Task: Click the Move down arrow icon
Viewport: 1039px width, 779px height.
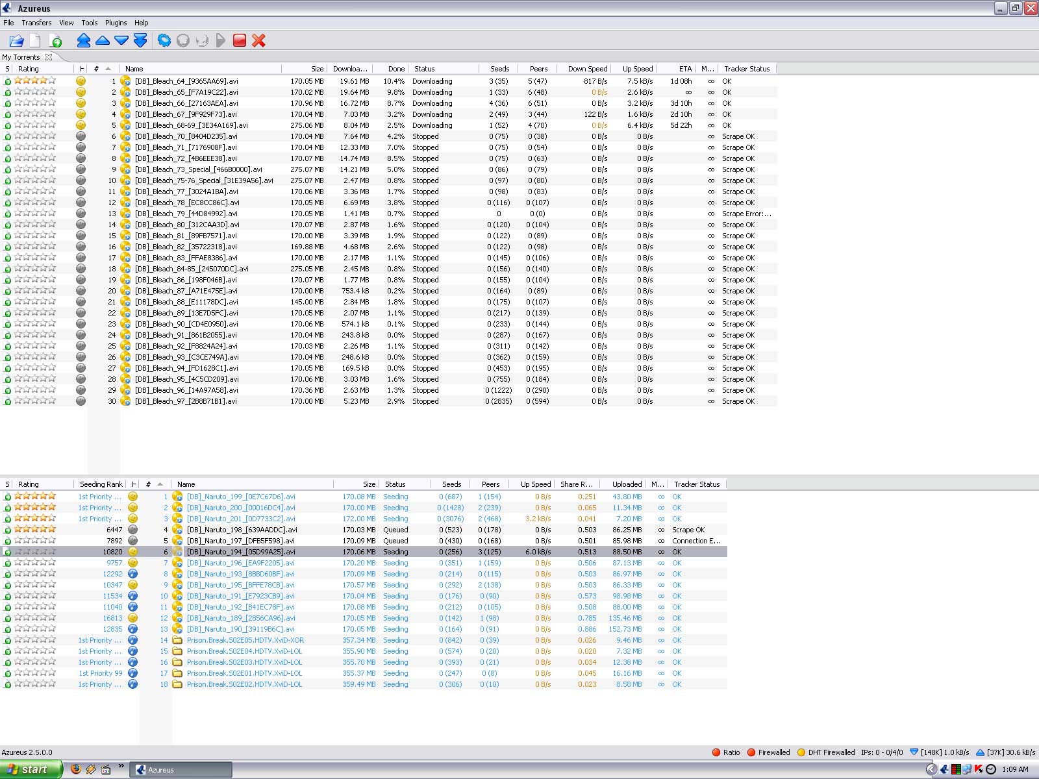Action: (x=121, y=41)
